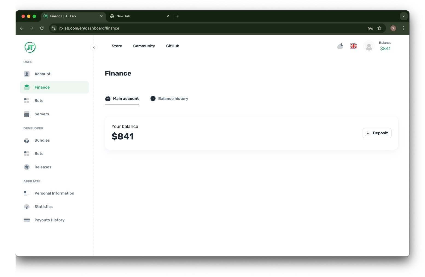Screen dimensions: 425x277
Task: Click the Bundles box icon
Action: pyautogui.click(x=27, y=140)
